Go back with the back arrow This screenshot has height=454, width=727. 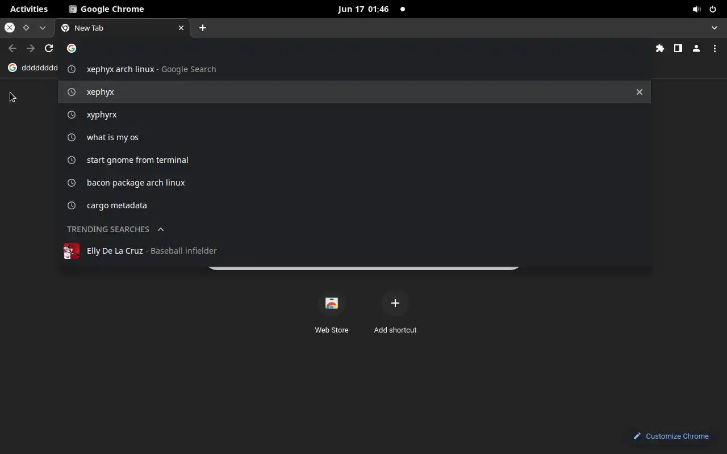click(12, 48)
